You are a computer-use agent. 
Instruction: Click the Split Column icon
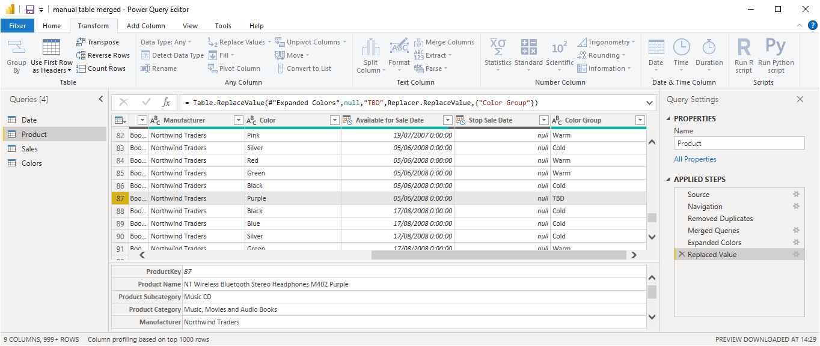370,48
